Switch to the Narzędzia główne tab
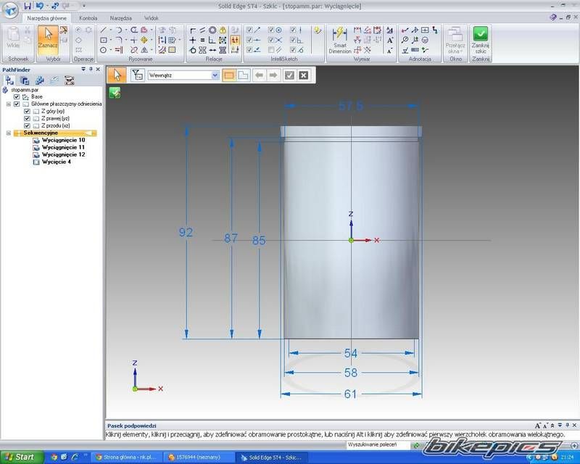Viewport: 580px width, 464px height. [46, 18]
